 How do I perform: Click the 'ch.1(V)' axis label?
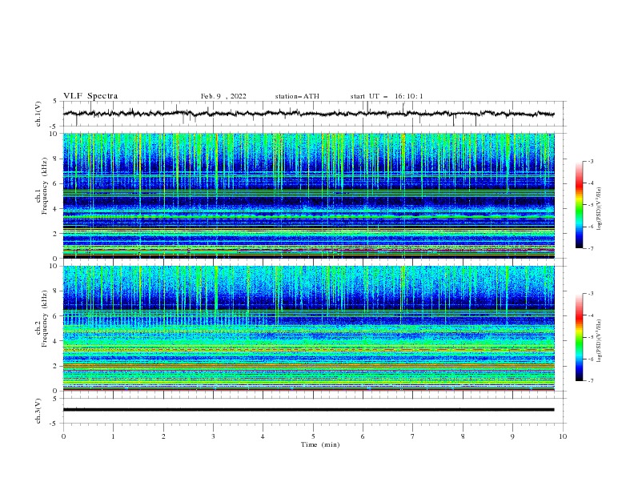tap(38, 114)
